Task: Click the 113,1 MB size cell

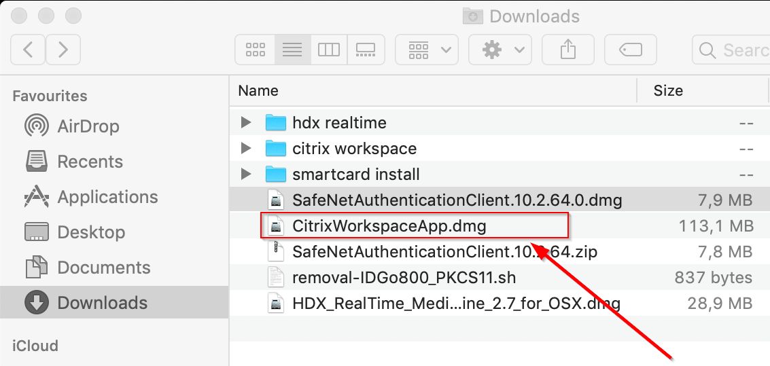Action: pyautogui.click(x=716, y=225)
